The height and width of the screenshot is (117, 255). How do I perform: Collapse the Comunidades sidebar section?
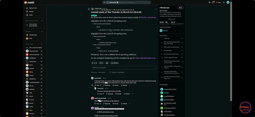click(x=42, y=44)
